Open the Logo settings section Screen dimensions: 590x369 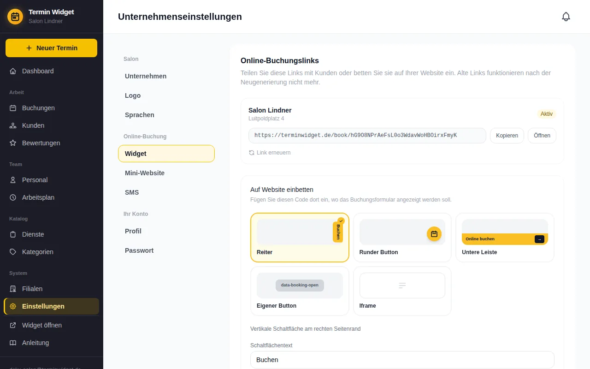click(166, 95)
